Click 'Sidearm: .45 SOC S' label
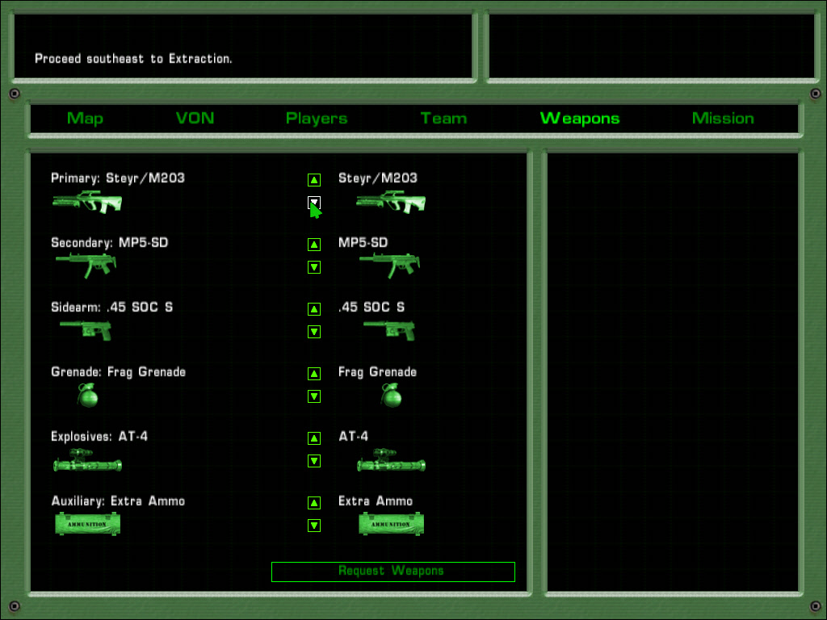The image size is (827, 620). 111,308
